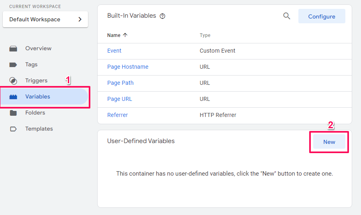Expand the Default Workspace chevron

(x=80, y=19)
